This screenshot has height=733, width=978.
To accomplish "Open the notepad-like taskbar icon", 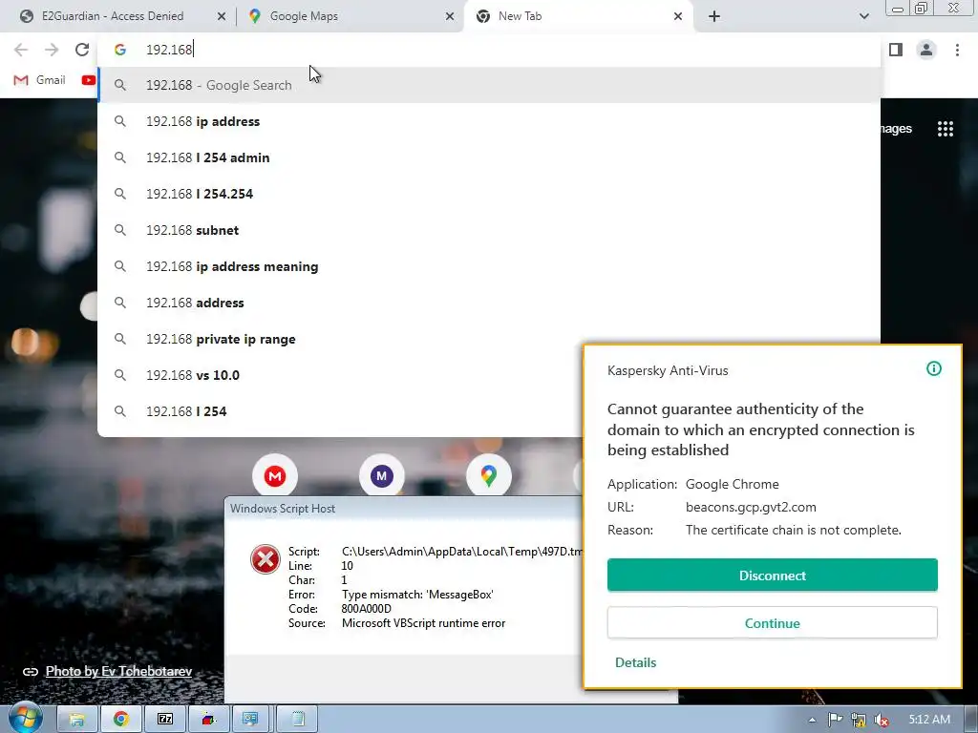I will click(x=297, y=720).
